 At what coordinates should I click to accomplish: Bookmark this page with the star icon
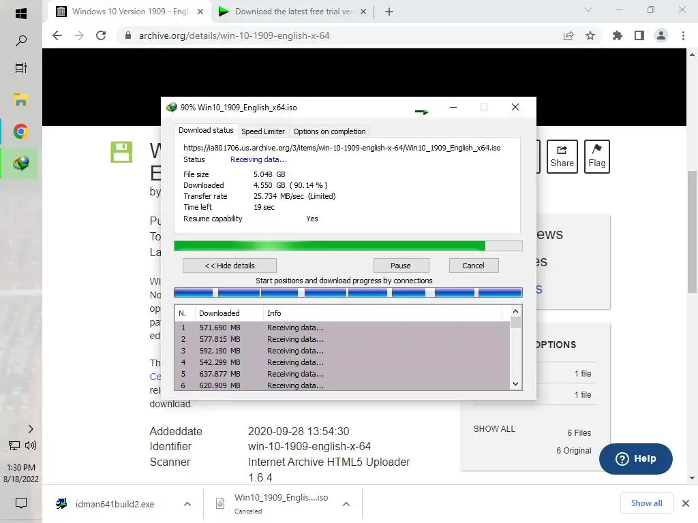[x=590, y=35]
